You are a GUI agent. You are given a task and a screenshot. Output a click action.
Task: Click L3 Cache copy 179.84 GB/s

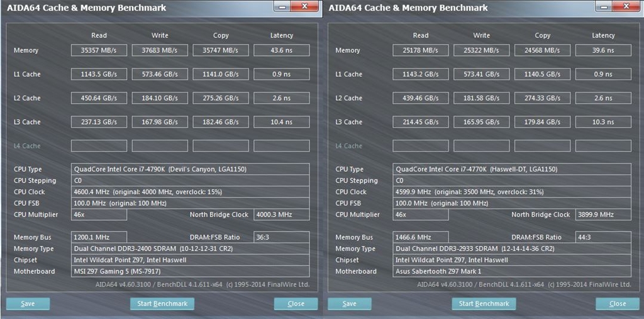pyautogui.click(x=542, y=121)
